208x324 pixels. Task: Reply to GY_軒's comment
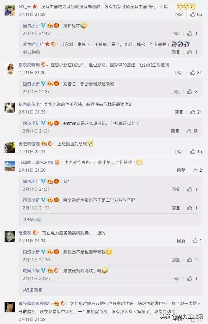(179, 14)
